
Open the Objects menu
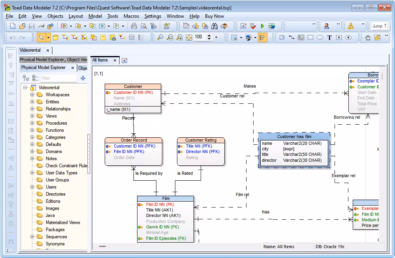click(x=55, y=16)
